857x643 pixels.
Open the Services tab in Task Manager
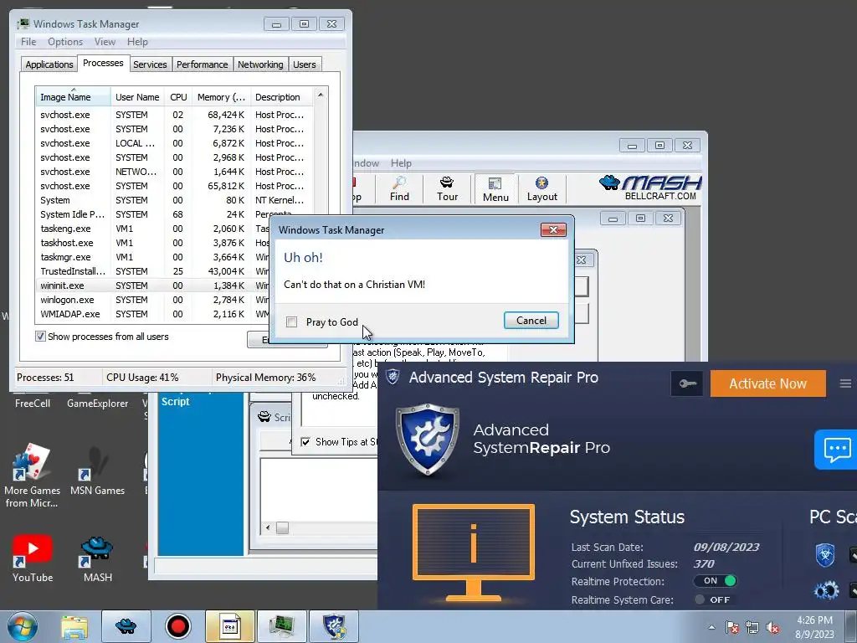tap(150, 64)
